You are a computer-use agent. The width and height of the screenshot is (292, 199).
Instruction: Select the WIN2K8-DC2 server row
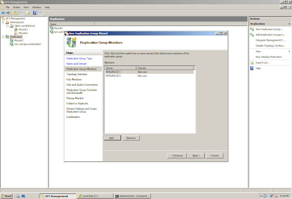click(149, 76)
